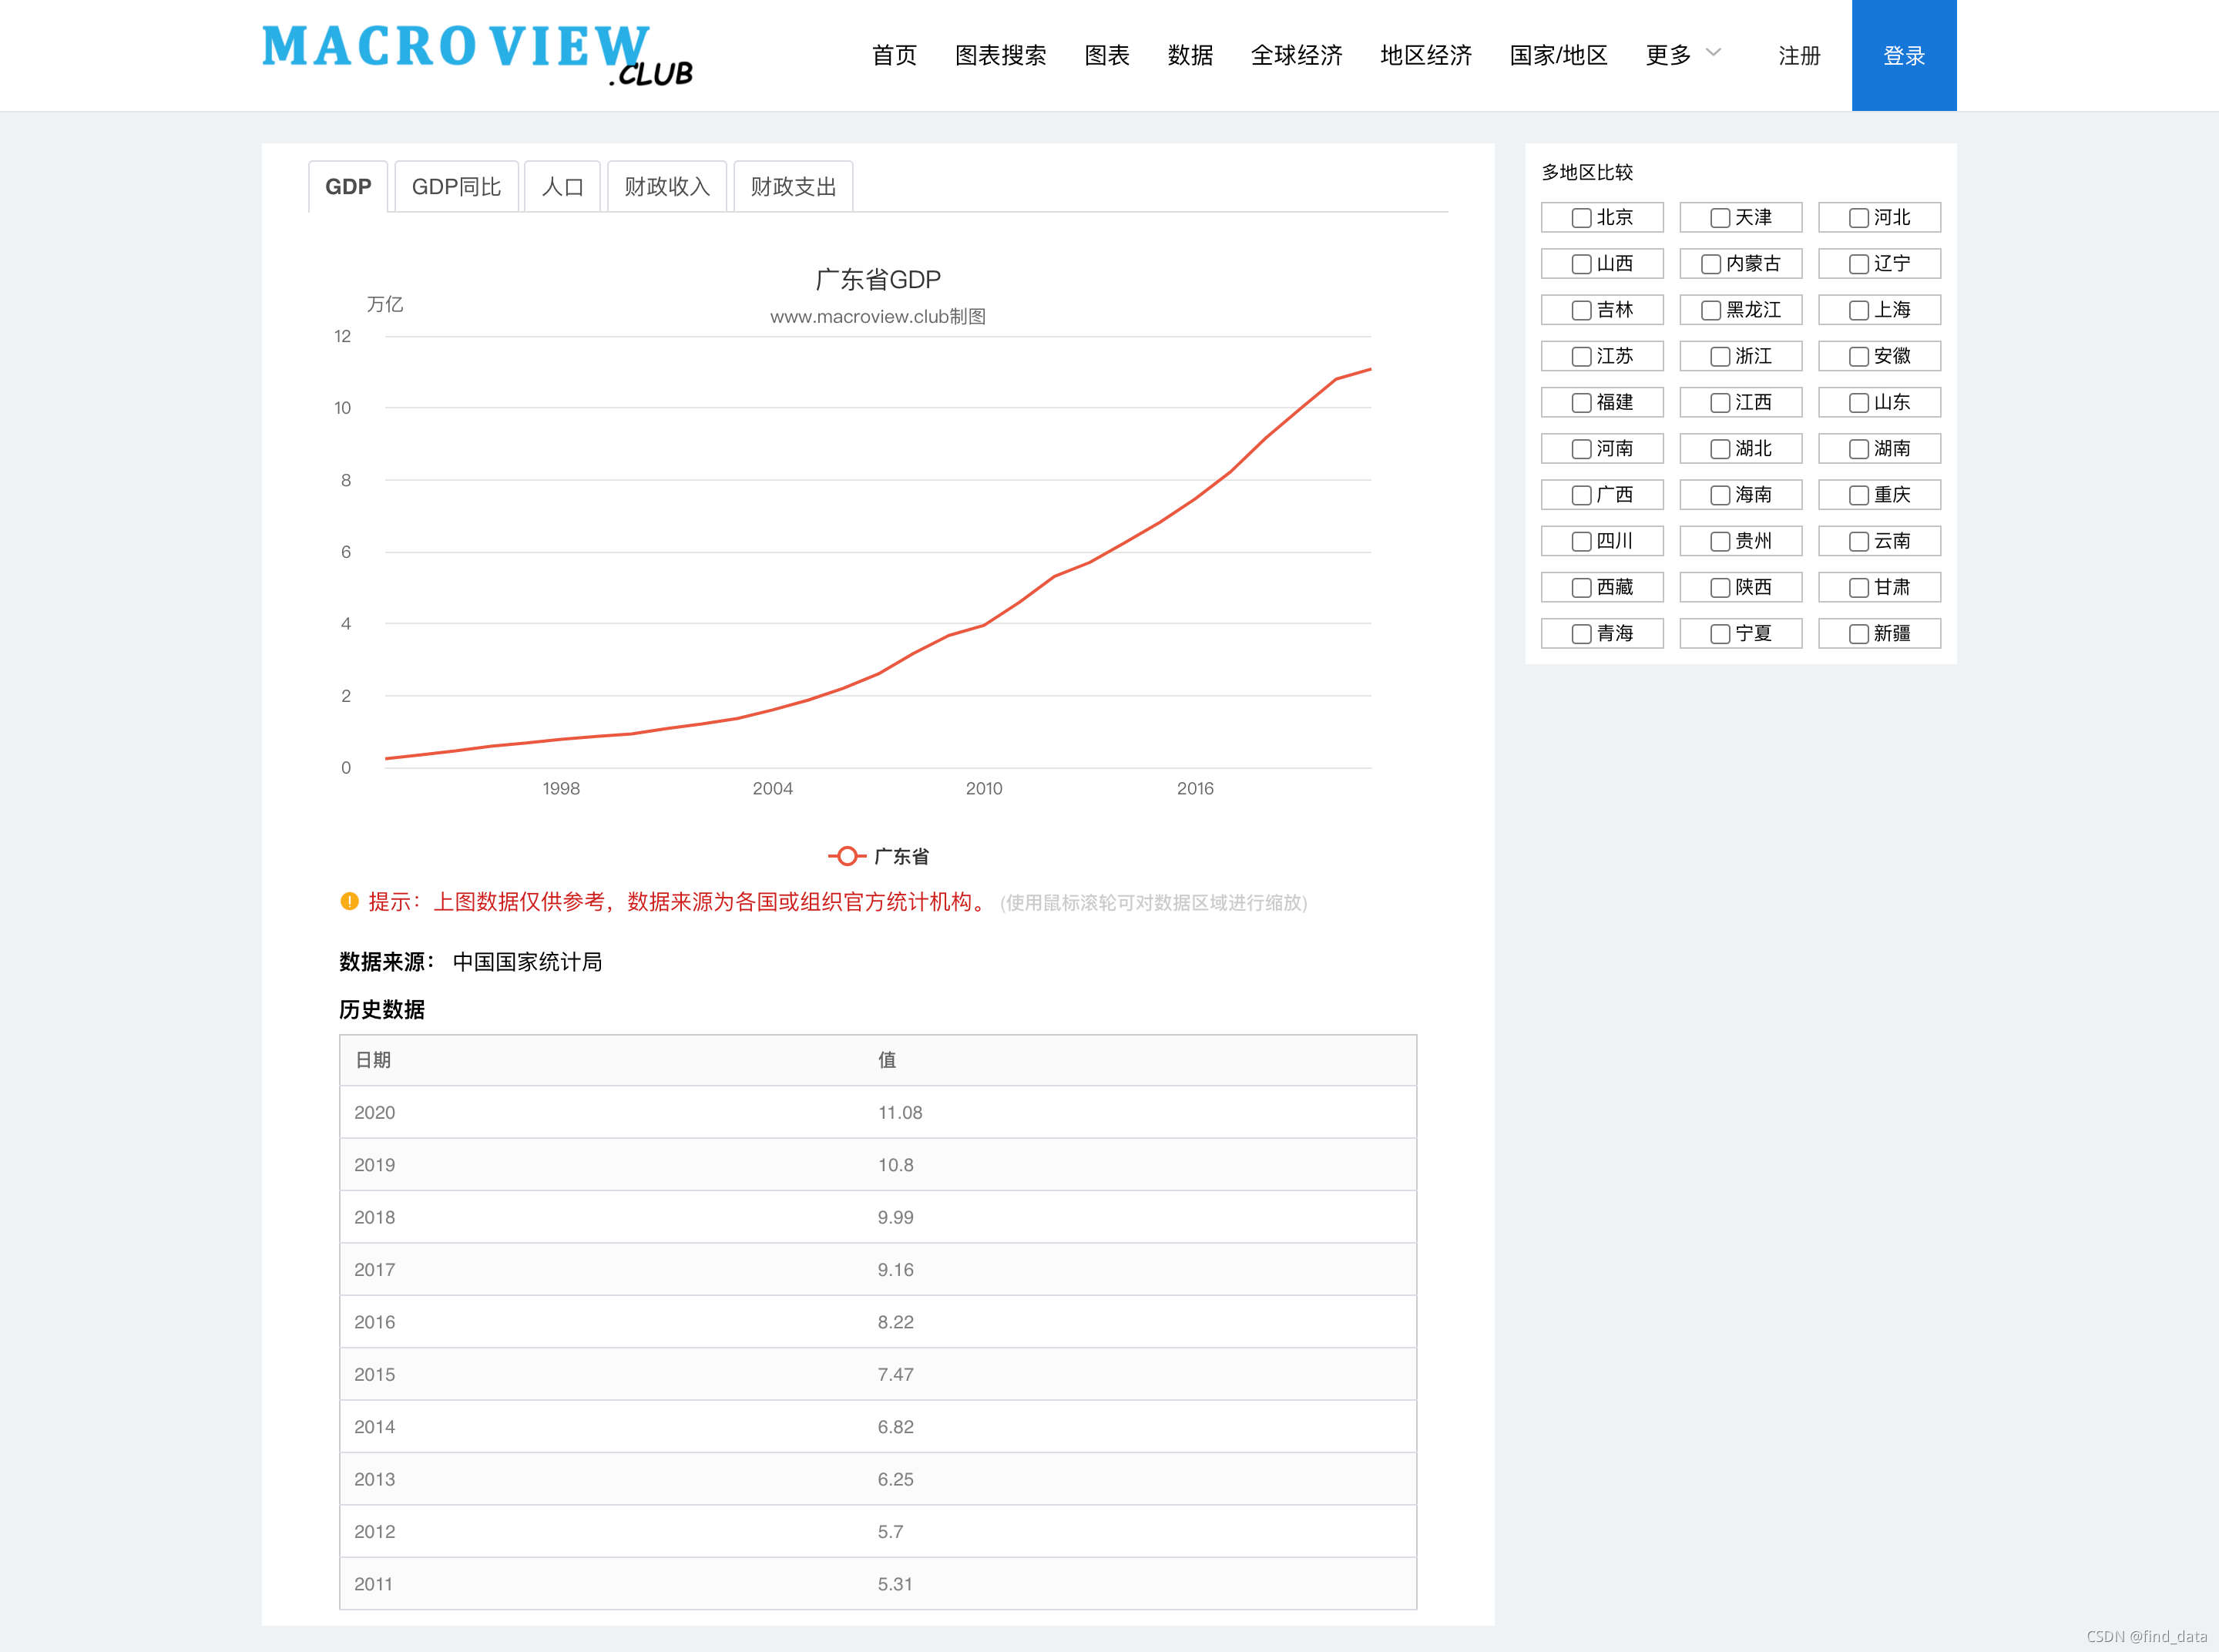Image resolution: width=2219 pixels, height=1652 pixels.
Task: Tick the 海南 checkbox
Action: pos(1720,495)
